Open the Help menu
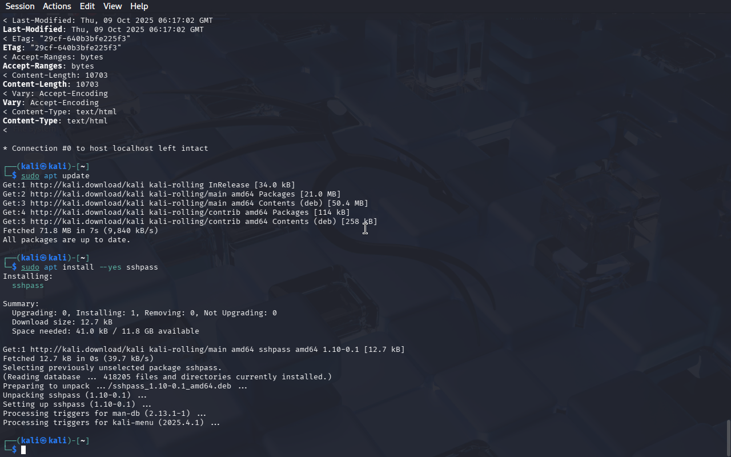 pyautogui.click(x=139, y=6)
